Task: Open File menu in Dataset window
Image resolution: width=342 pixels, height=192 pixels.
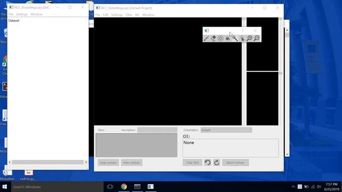Action: pos(11,14)
